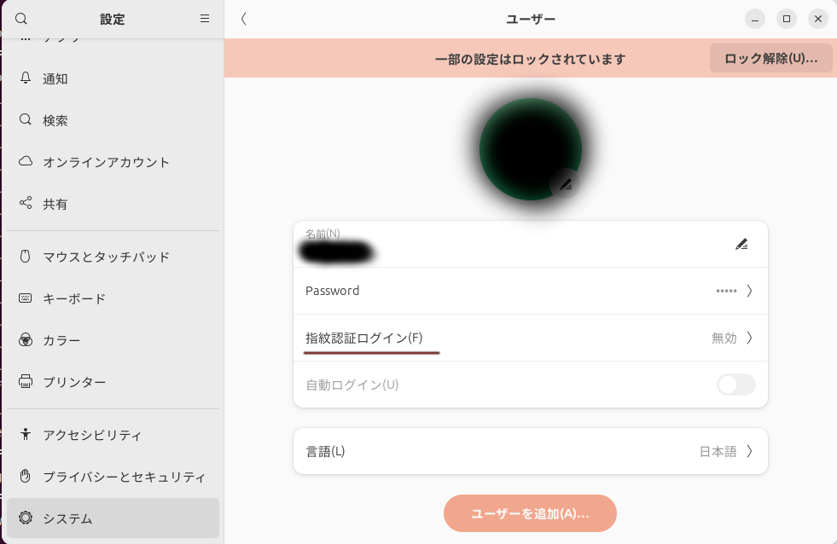
Task: Click the accessibility icon for アクセシビリティ
Action: [x=26, y=435]
